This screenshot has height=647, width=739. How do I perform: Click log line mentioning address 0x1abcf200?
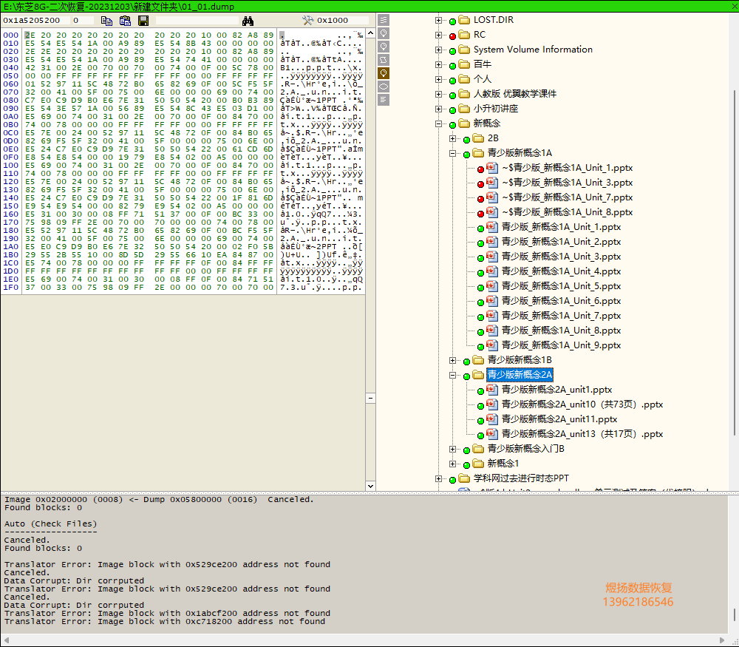click(x=167, y=614)
